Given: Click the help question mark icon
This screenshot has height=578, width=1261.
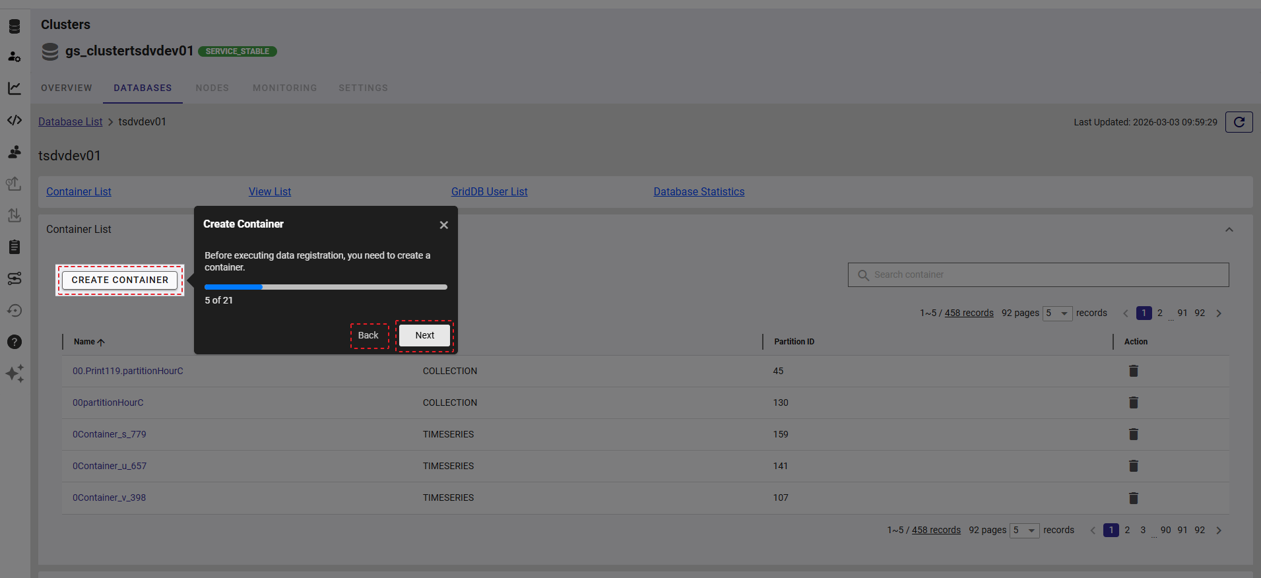Looking at the screenshot, I should [x=15, y=342].
